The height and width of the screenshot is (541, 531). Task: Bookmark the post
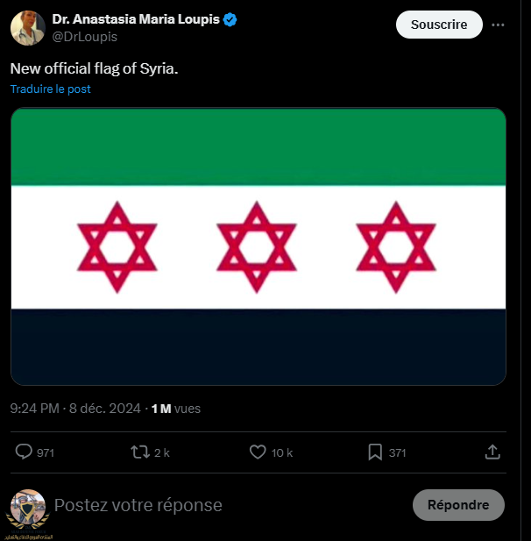point(374,452)
